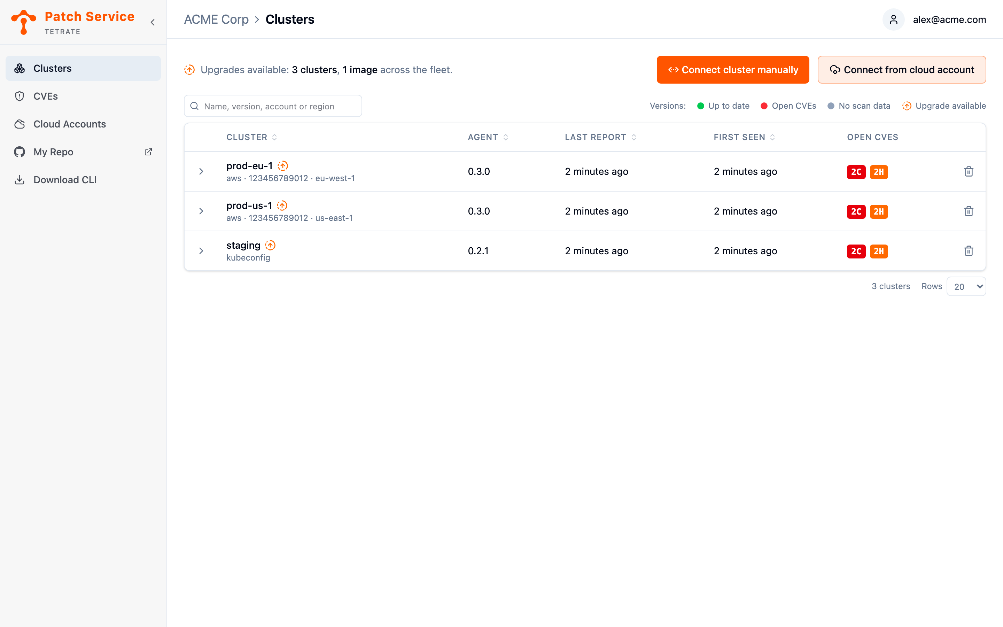The image size is (1003, 627).
Task: Click the 2C critical badge for prod-us-1
Action: click(856, 211)
